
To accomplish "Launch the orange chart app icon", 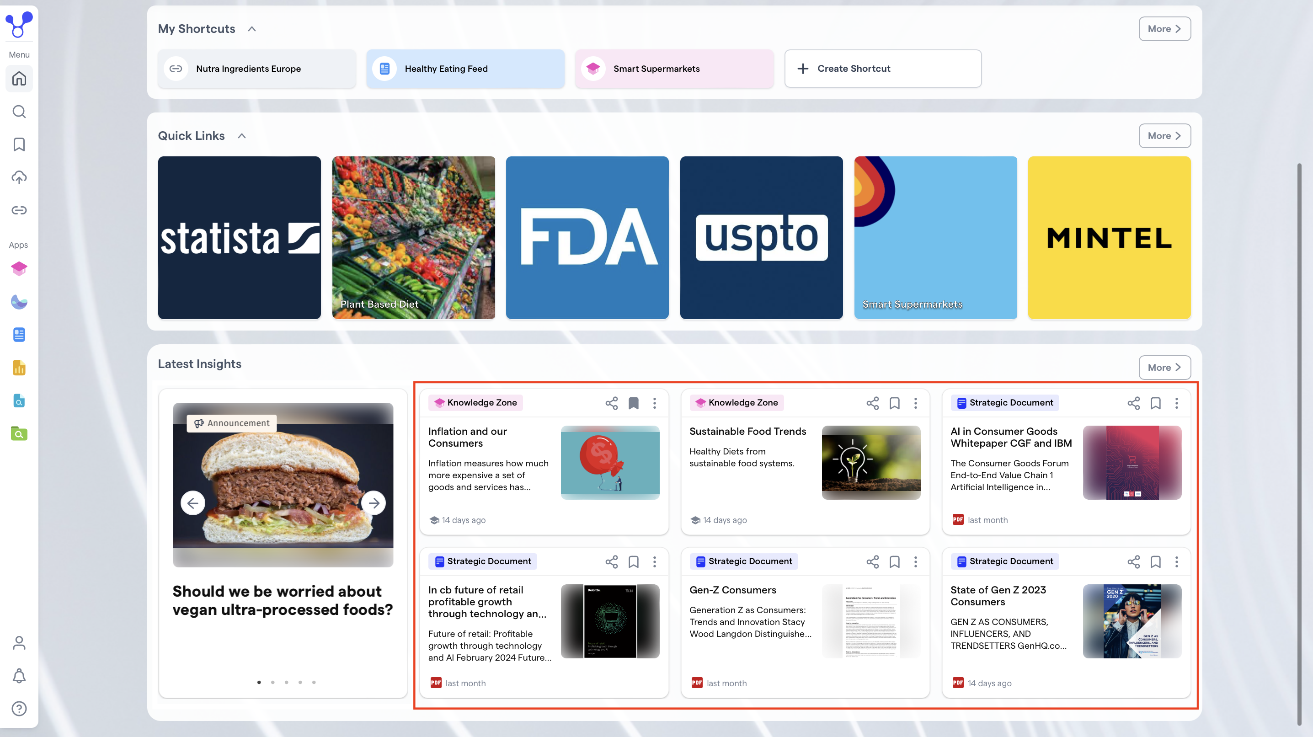I will [19, 368].
